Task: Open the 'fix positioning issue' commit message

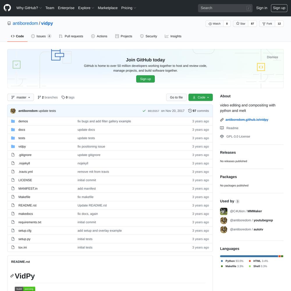Action: point(91,146)
